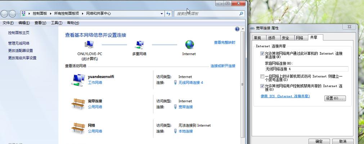This screenshot has height=144, width=364.
Task: Click 所有控制面板项 in the breadcrumb path
Action: 67,13
